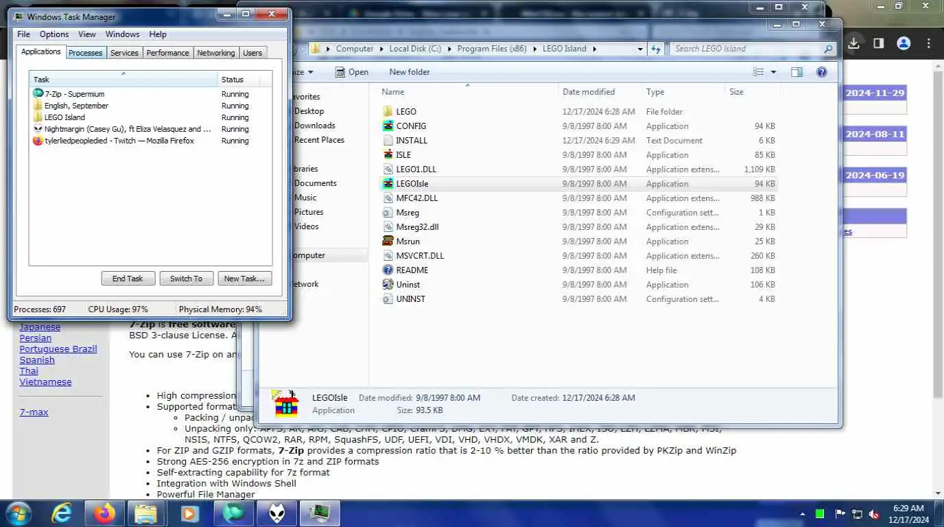This screenshot has width=944, height=527.
Task: Click New folder in Explorer toolbar
Action: point(410,72)
